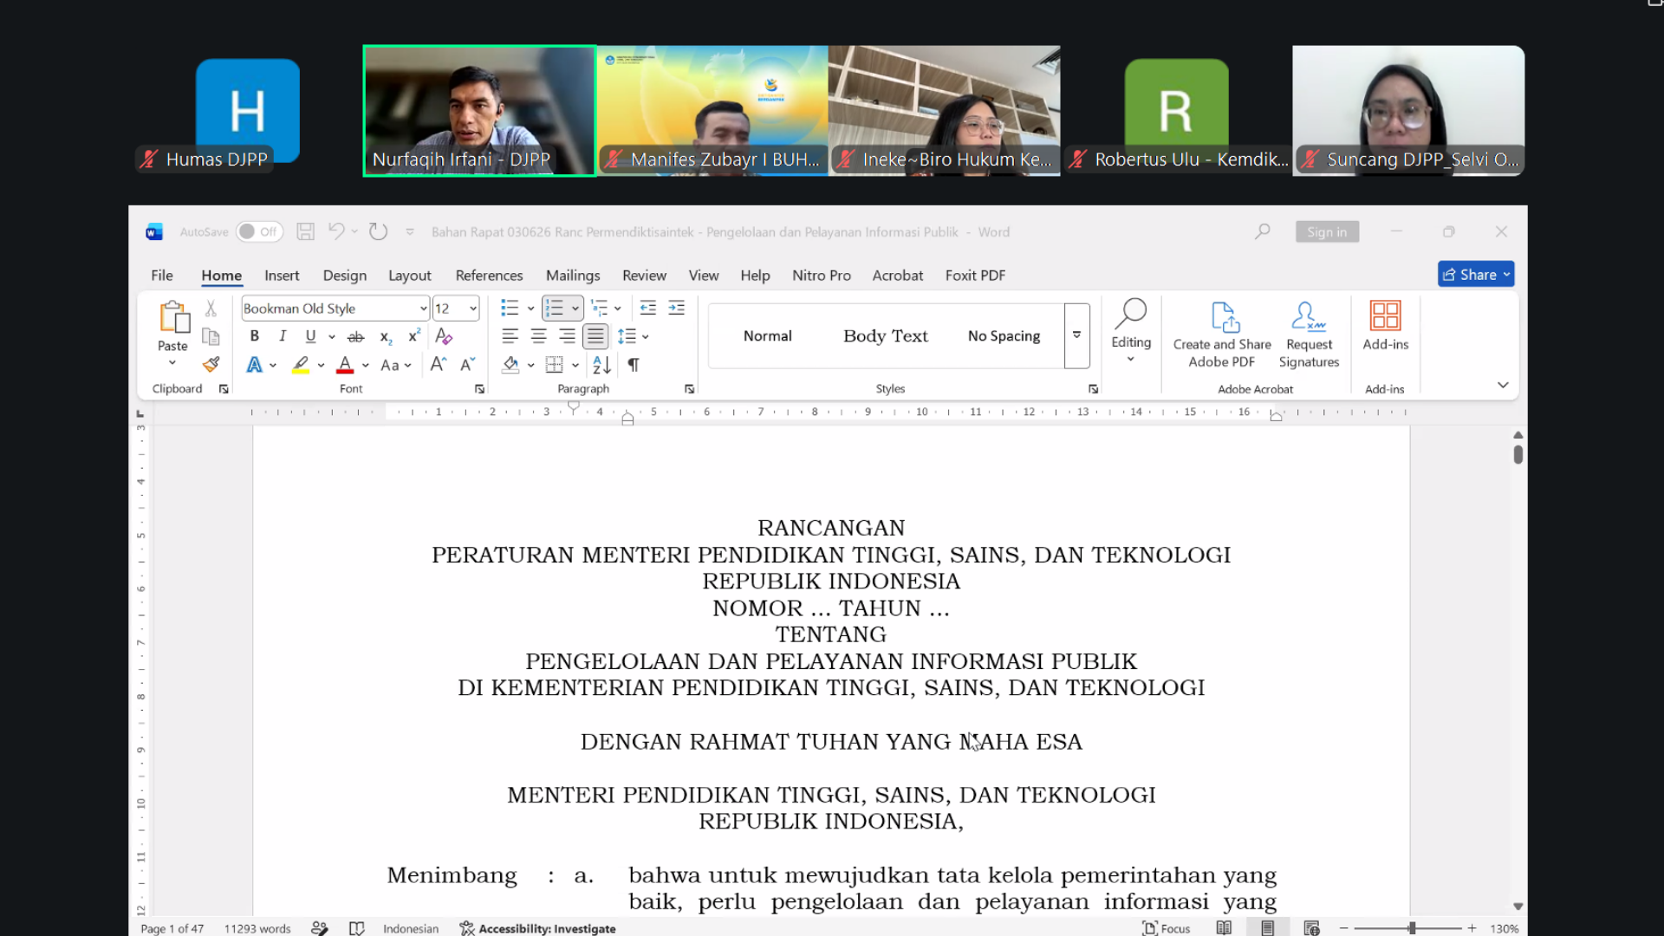Screen dimensions: 1664x936
Task: Toggle Bullets list button
Action: (510, 308)
